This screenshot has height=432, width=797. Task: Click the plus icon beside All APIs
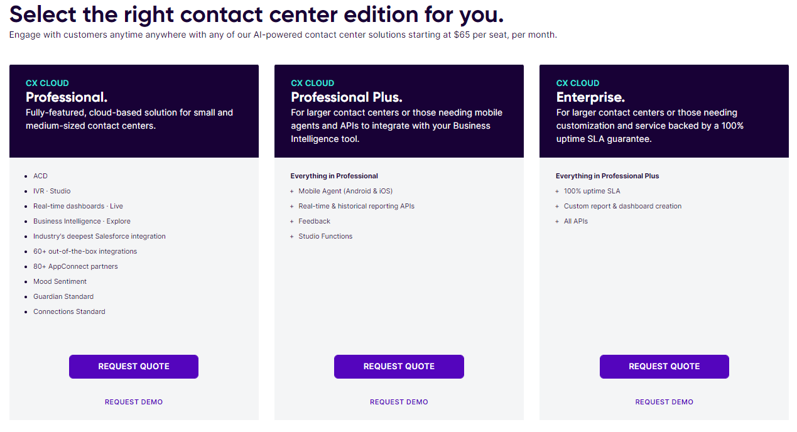(x=557, y=222)
